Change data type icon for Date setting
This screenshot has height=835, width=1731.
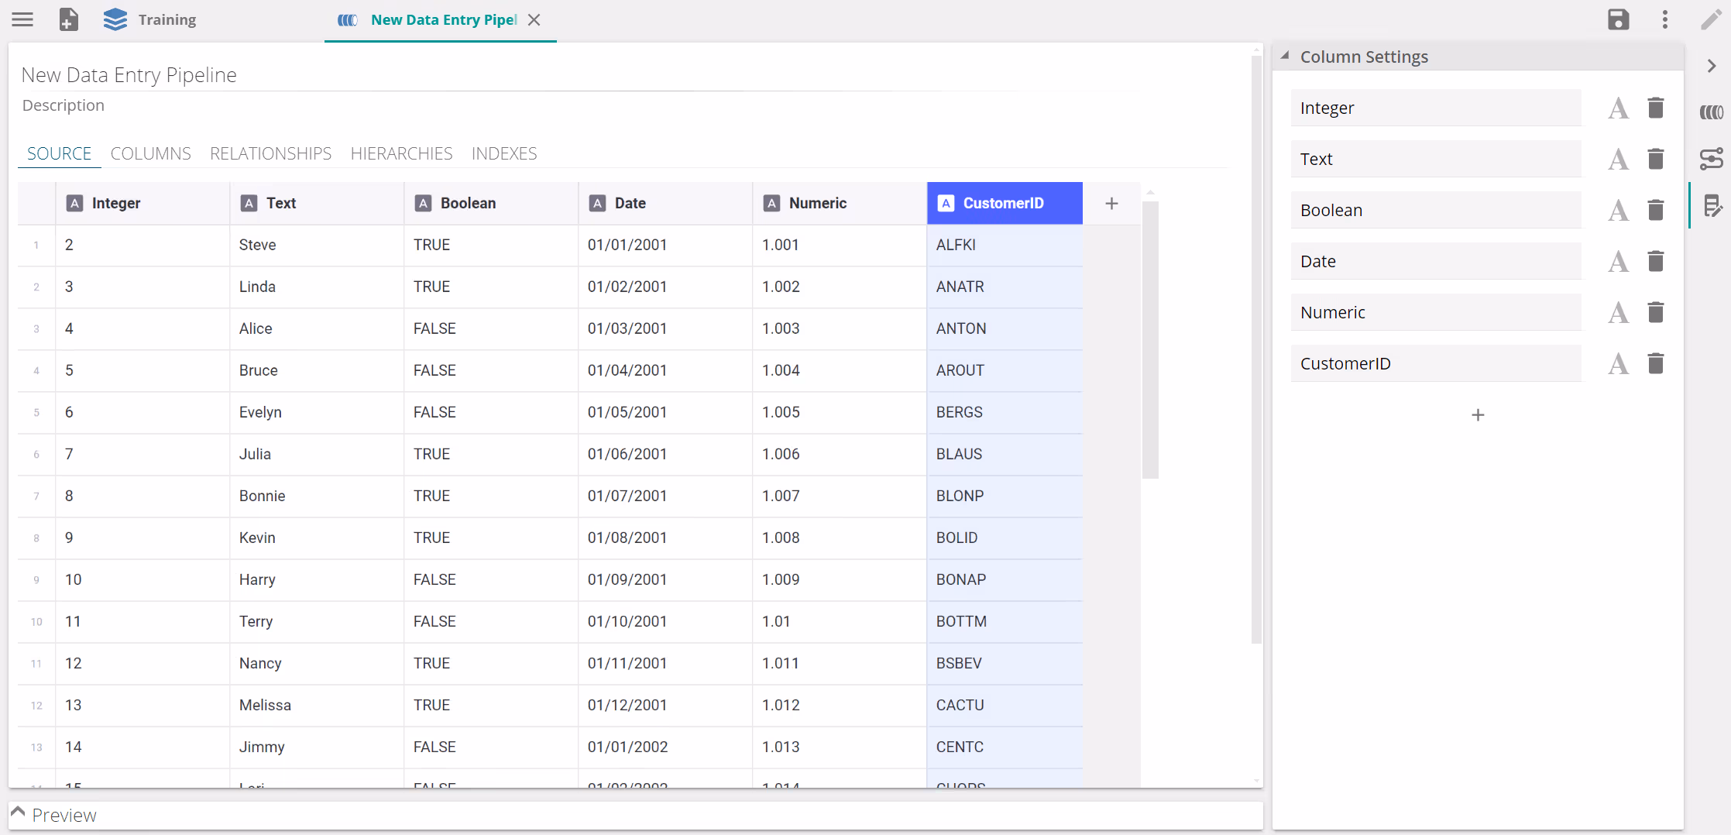tap(1618, 261)
